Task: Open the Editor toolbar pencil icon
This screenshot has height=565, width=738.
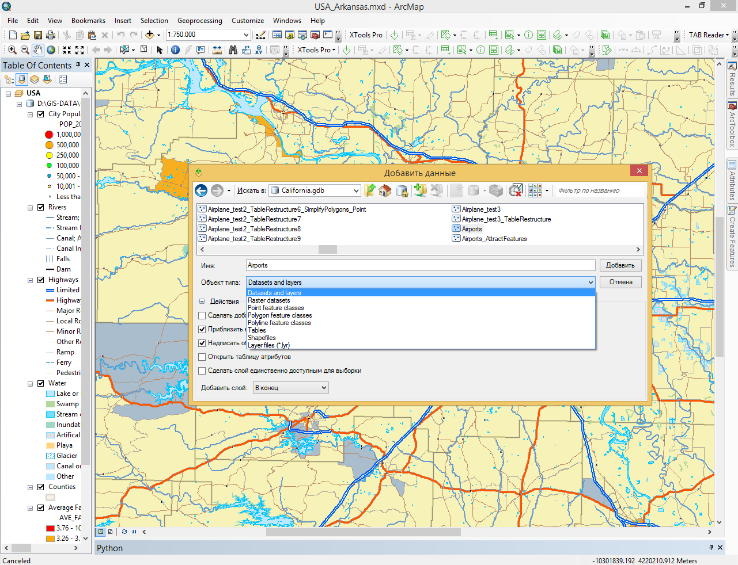Action: pos(261,35)
